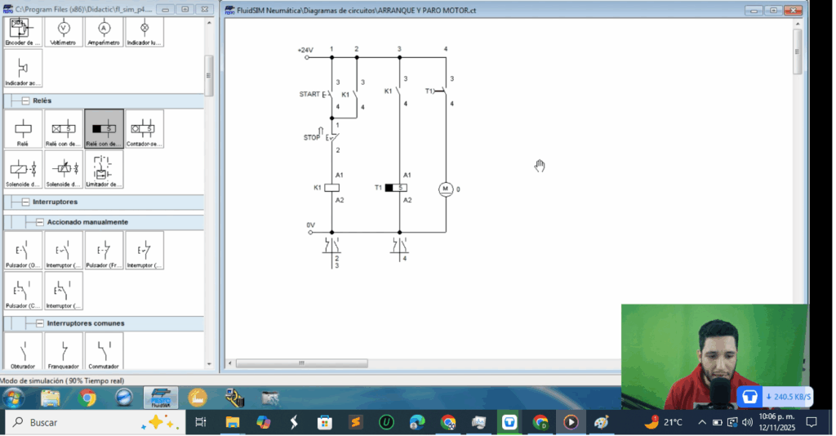The height and width of the screenshot is (436, 836).
Task: Choose the Franqueador switch component
Action: [x=64, y=351]
